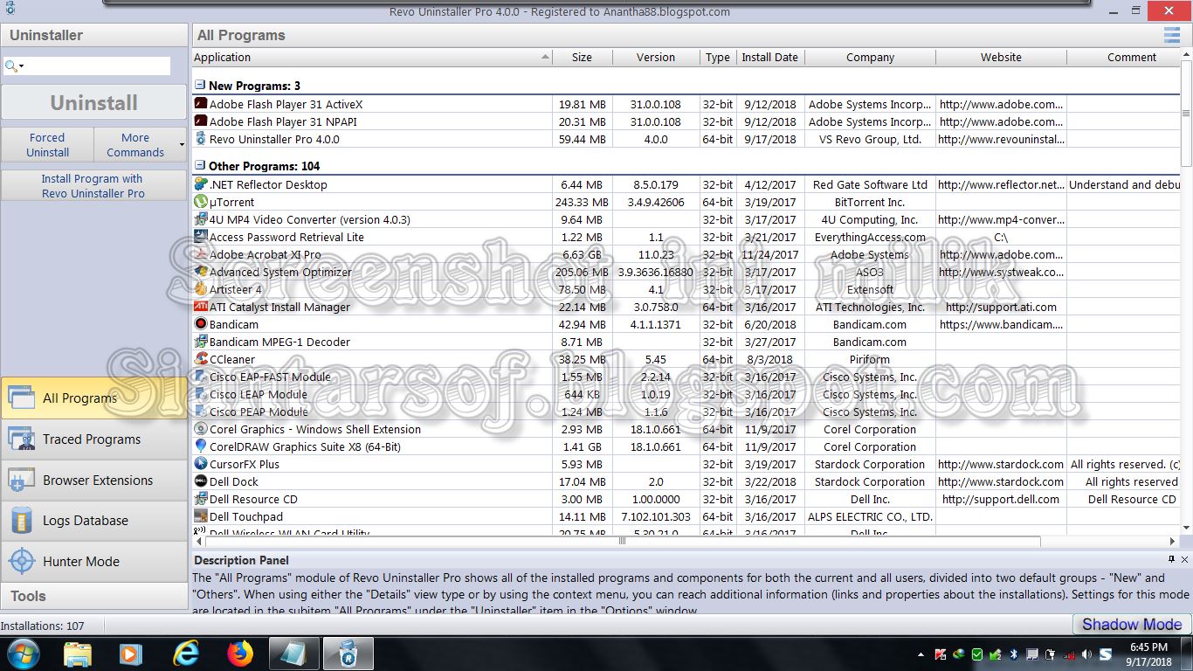Screen dimensions: 1193x671
Task: Open the search options dropdown arrow
Action: [22, 66]
